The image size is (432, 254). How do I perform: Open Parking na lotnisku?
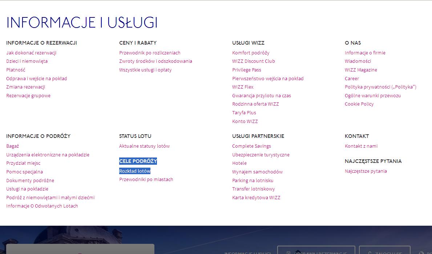pos(253,181)
